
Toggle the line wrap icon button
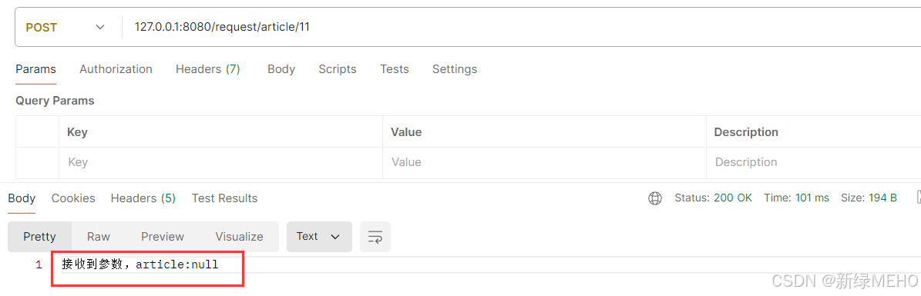point(375,237)
